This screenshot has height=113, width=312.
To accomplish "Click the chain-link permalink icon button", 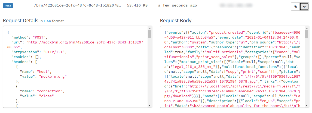I will 295,7.
